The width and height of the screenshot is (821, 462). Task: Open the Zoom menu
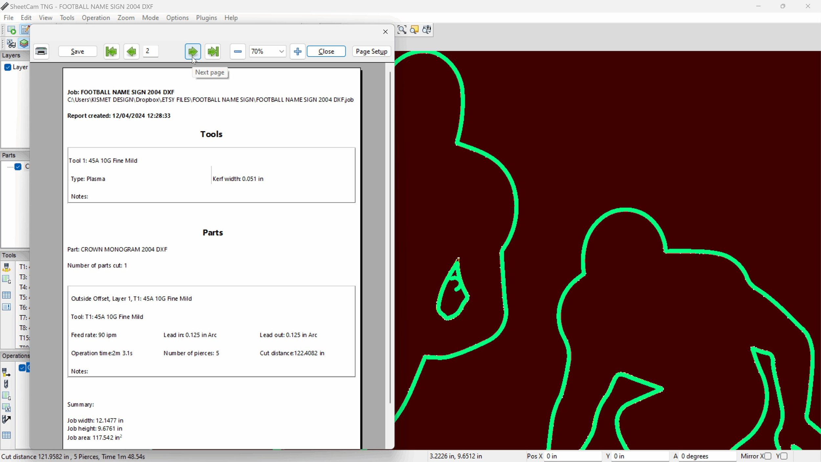(126, 18)
